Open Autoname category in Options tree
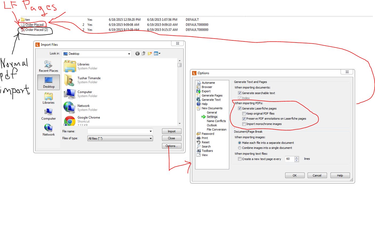 point(208,83)
